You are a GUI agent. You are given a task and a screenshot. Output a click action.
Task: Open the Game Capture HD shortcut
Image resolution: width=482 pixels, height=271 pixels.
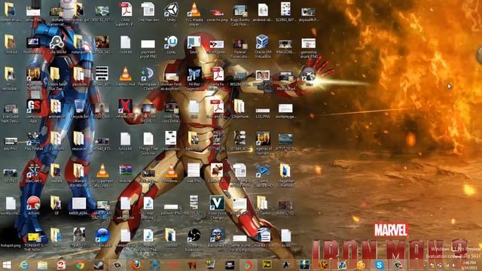point(263,175)
